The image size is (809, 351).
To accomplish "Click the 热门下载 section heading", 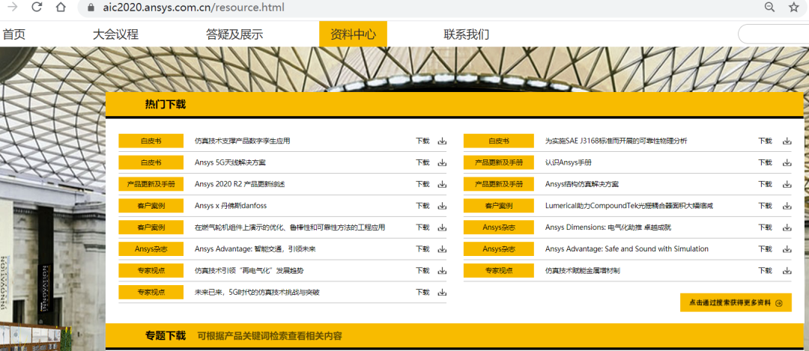I will pyautogui.click(x=165, y=105).
